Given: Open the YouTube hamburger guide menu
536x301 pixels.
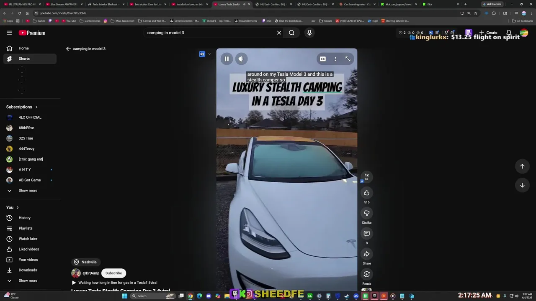Looking at the screenshot, I should [x=9, y=33].
